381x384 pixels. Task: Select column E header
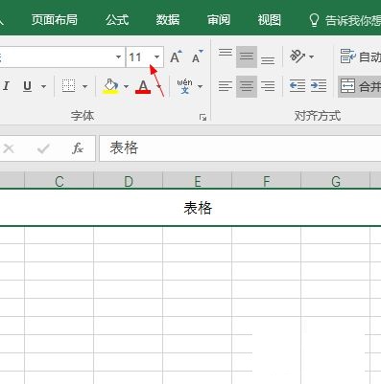198,181
